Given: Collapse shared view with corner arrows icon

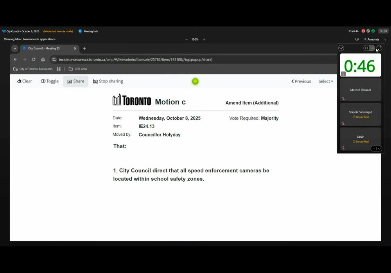Looking at the screenshot, I should [x=386, y=39].
